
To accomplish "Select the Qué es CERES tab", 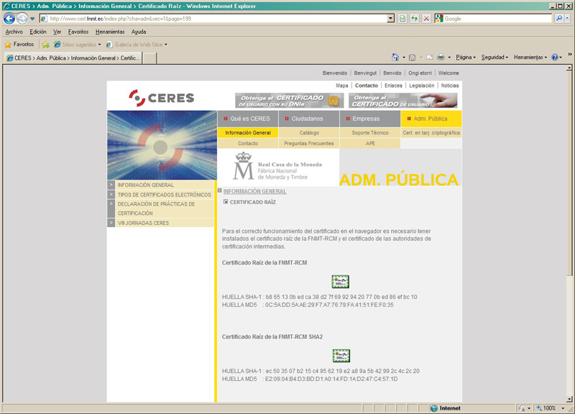I will tap(248, 119).
